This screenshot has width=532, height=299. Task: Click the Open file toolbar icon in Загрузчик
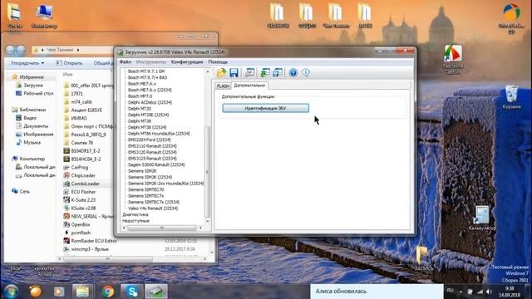(221, 72)
